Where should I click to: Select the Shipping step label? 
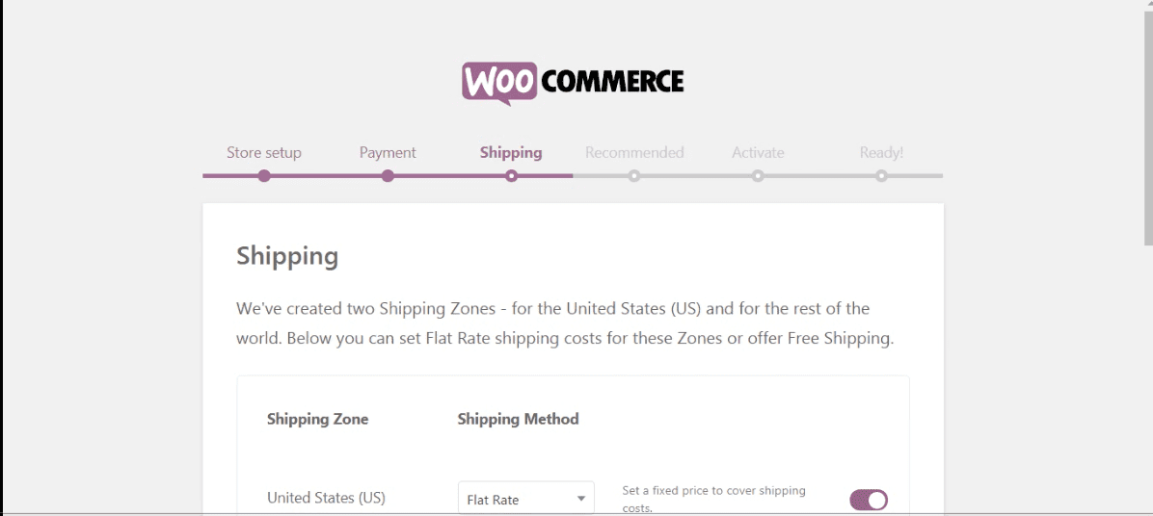(x=511, y=153)
